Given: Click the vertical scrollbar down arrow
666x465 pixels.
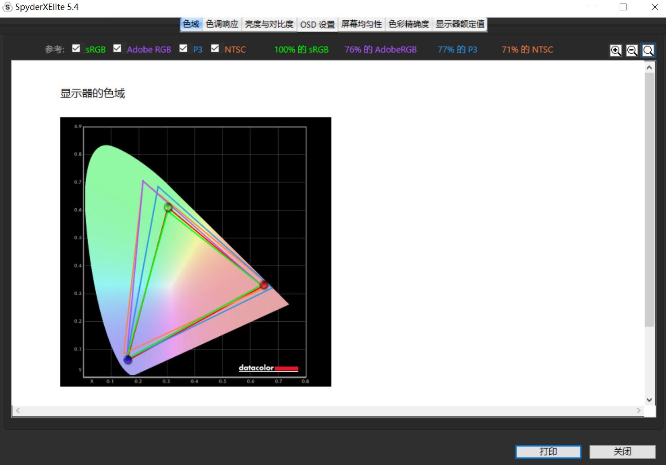Looking at the screenshot, I should [x=649, y=399].
